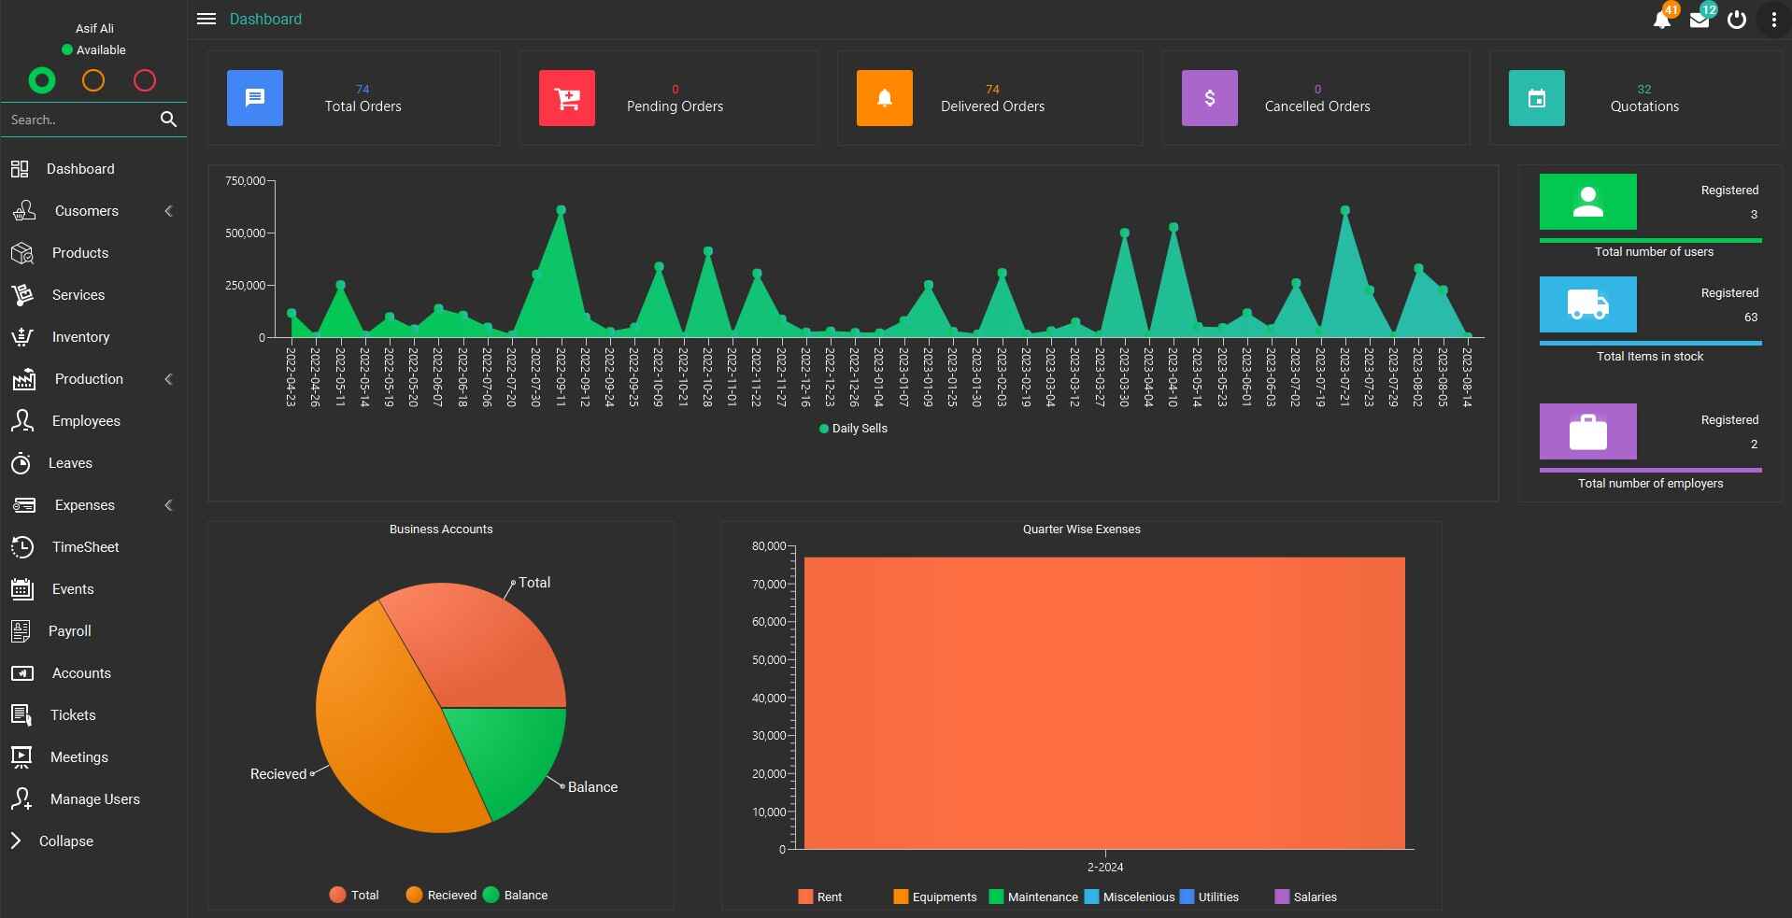Expand the Expenses submenu arrow
Viewport: 1792px width, 918px height.
coord(168,505)
